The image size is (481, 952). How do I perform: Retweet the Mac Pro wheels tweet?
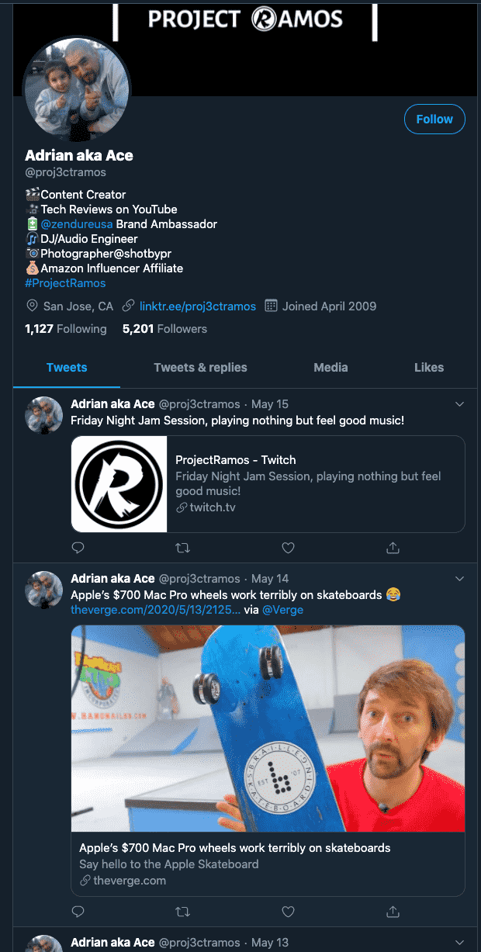[183, 911]
